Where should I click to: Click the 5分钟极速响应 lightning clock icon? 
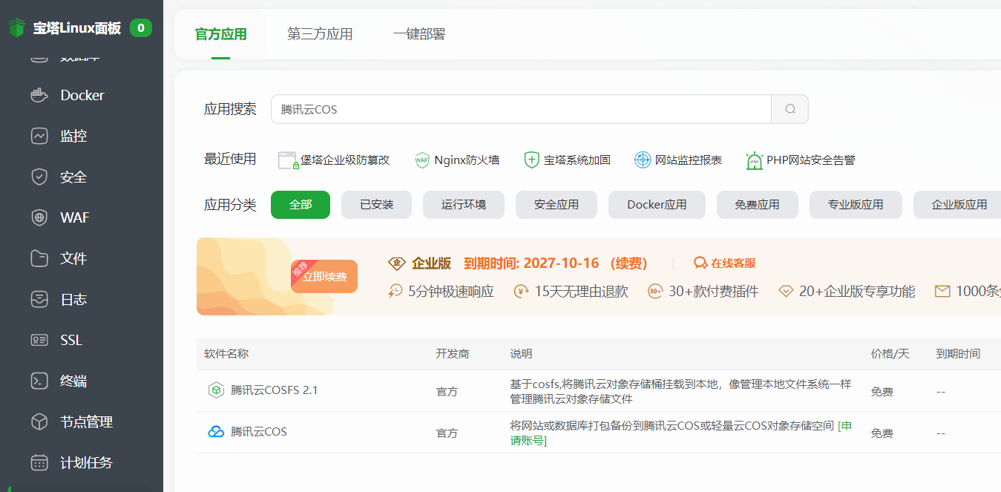(x=396, y=291)
